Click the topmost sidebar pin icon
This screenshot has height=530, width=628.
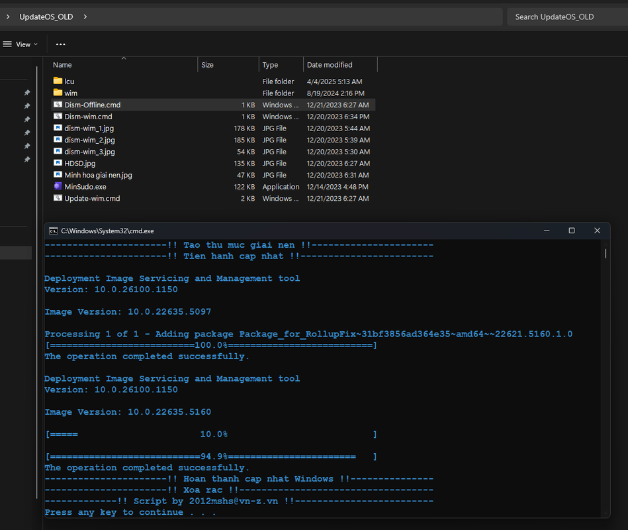pyautogui.click(x=27, y=93)
